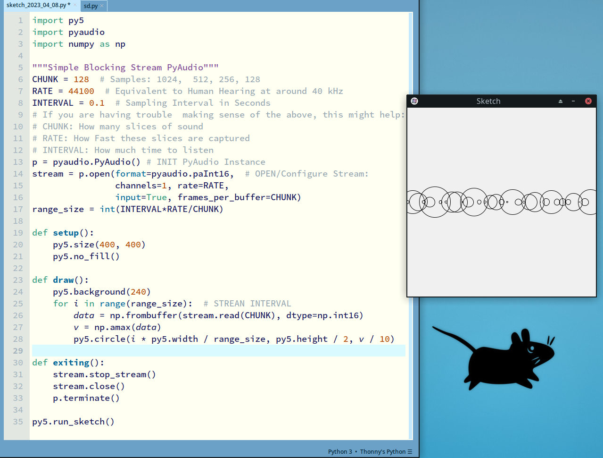Click the 'py5.no_fill()' line
The height and width of the screenshot is (458, 603).
[x=86, y=256]
